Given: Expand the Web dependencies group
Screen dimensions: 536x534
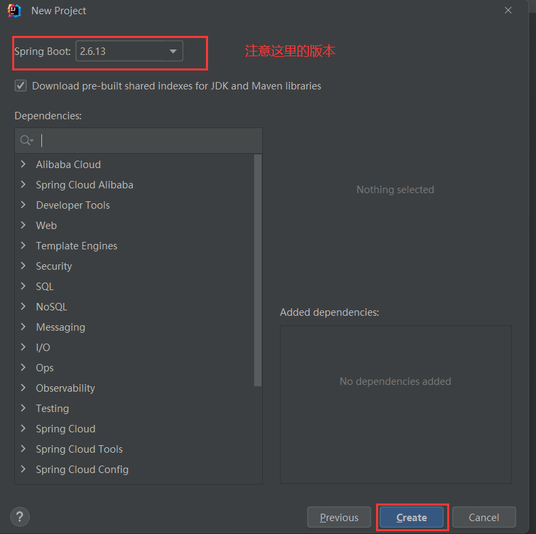Looking at the screenshot, I should [23, 225].
